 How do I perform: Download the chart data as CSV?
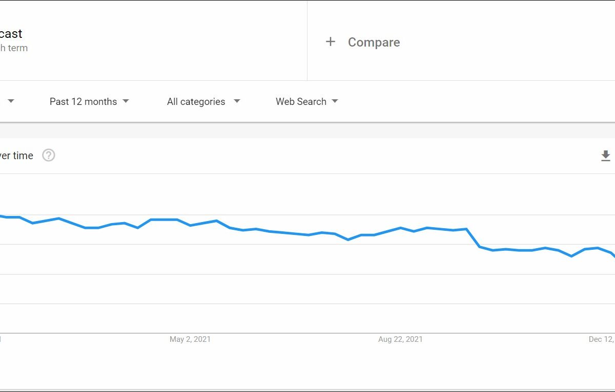[x=606, y=156]
